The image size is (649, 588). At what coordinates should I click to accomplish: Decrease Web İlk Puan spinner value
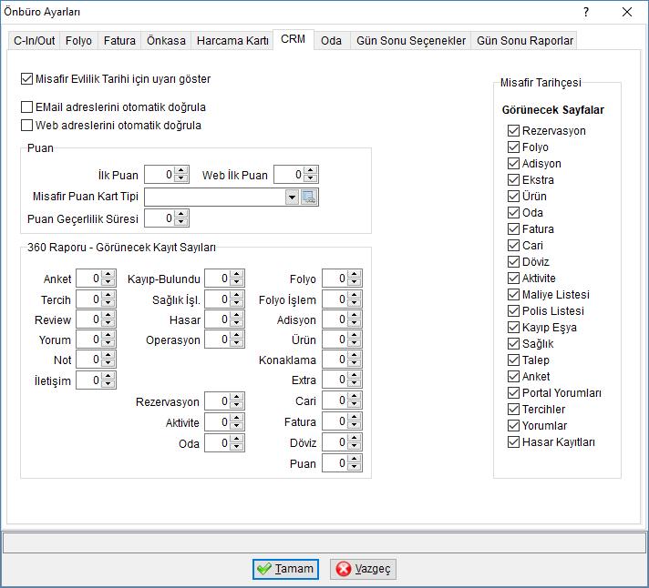coord(311,178)
